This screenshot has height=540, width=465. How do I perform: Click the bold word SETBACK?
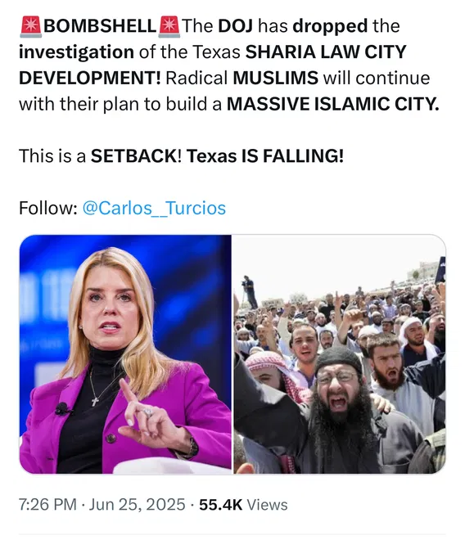pyautogui.click(x=133, y=156)
